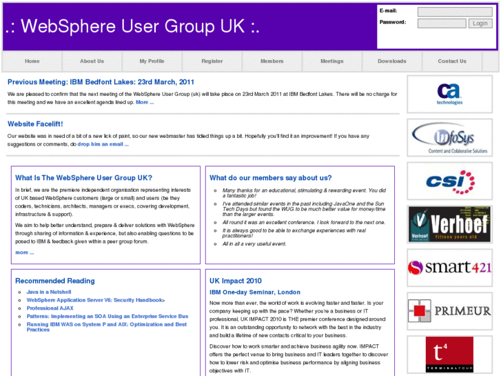Open the Primeur sponsor logo
The height and width of the screenshot is (376, 501).
click(449, 311)
